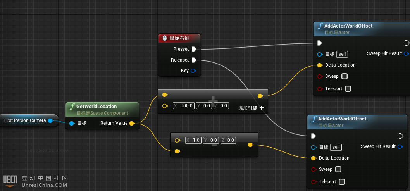Image resolution: width=410 pixels, height=191 pixels.
Task: Enable Teleport checkbox on upper AddActorWorldOffset
Action: [348, 89]
